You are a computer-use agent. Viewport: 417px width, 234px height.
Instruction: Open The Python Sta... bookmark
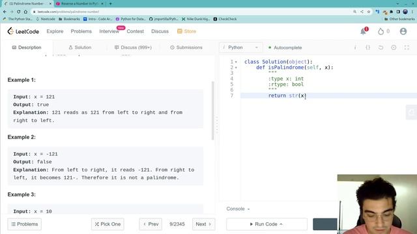click(x=18, y=19)
